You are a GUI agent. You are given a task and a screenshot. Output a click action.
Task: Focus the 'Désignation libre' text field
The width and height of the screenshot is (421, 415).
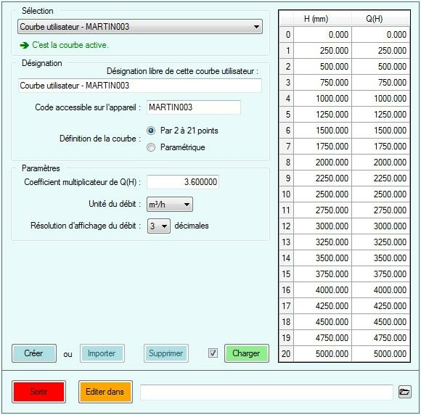tap(140, 86)
